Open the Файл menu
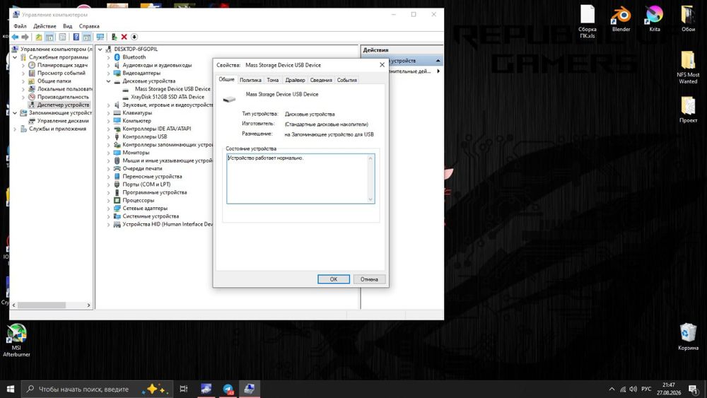This screenshot has height=398, width=707. (x=20, y=26)
